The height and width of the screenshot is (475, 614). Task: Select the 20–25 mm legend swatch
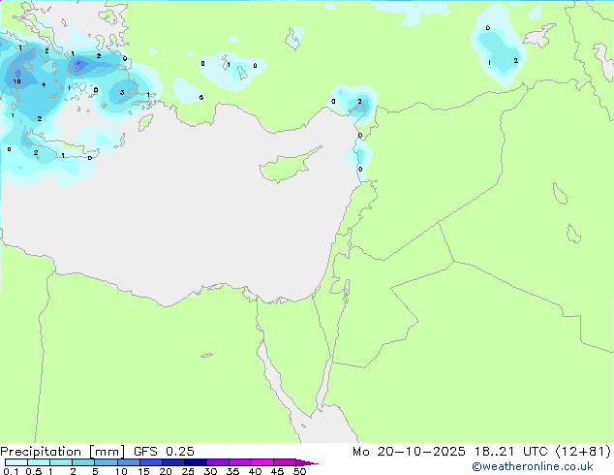click(x=172, y=462)
